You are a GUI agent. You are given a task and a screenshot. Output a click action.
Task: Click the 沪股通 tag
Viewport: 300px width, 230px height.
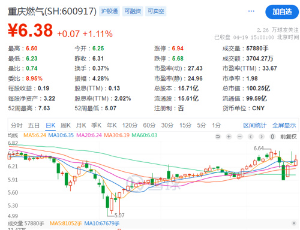[x=109, y=11]
